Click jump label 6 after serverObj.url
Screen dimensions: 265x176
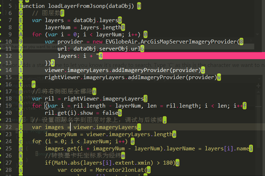(142, 49)
